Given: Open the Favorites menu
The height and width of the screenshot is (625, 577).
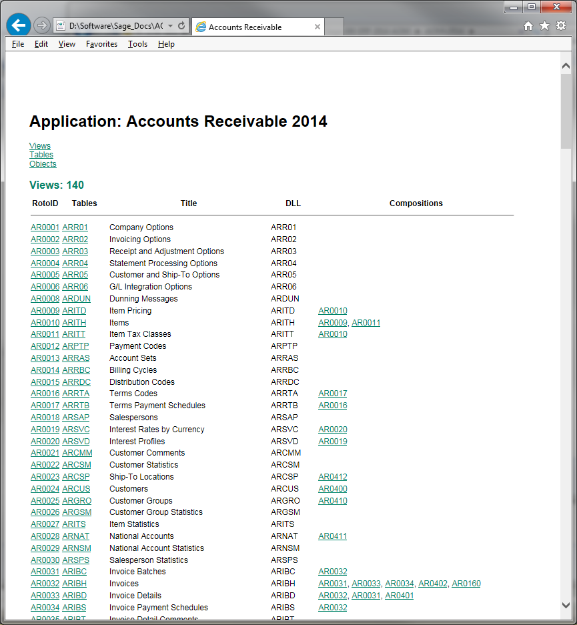Looking at the screenshot, I should pyautogui.click(x=101, y=44).
